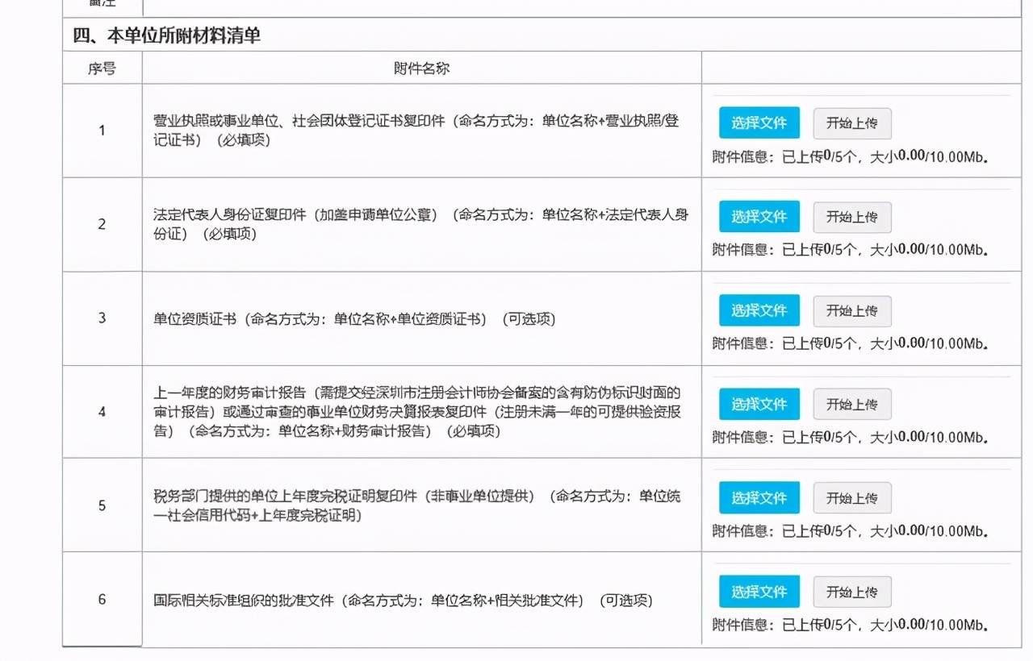Viewport: 1033px width, 661px height.
Task: Click the 单位资质证书 description text in row 3
Action: point(354,318)
